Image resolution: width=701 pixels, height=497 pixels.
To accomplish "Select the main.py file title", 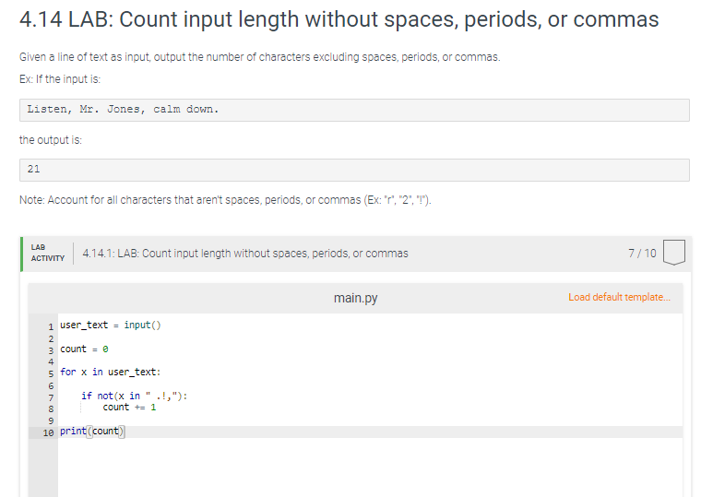I will click(x=355, y=298).
